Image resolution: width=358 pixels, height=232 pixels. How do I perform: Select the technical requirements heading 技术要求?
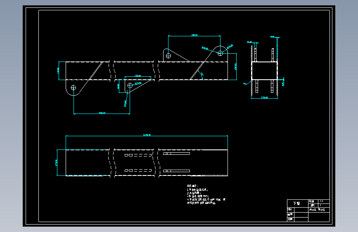[x=192, y=186]
